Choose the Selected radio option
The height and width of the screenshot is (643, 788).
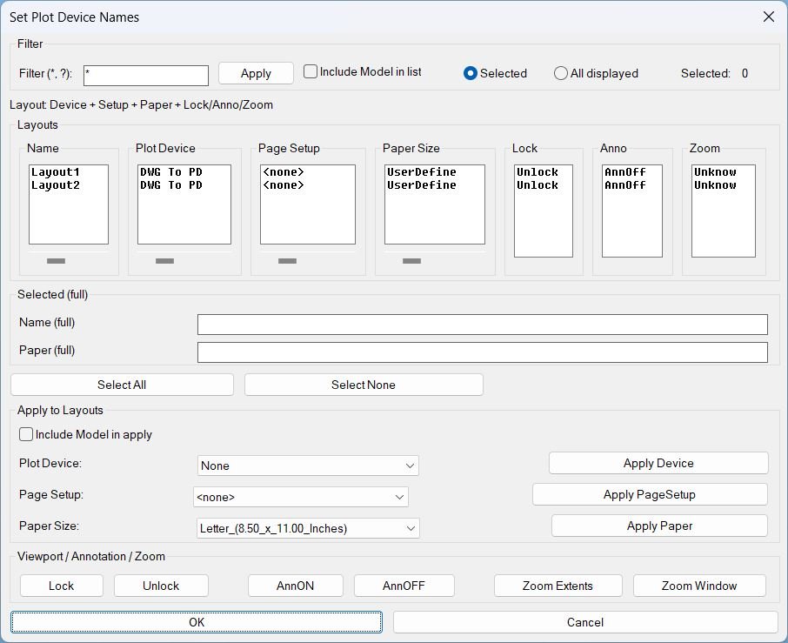[471, 74]
